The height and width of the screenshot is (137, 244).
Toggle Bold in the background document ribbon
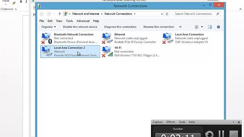point(21,2)
